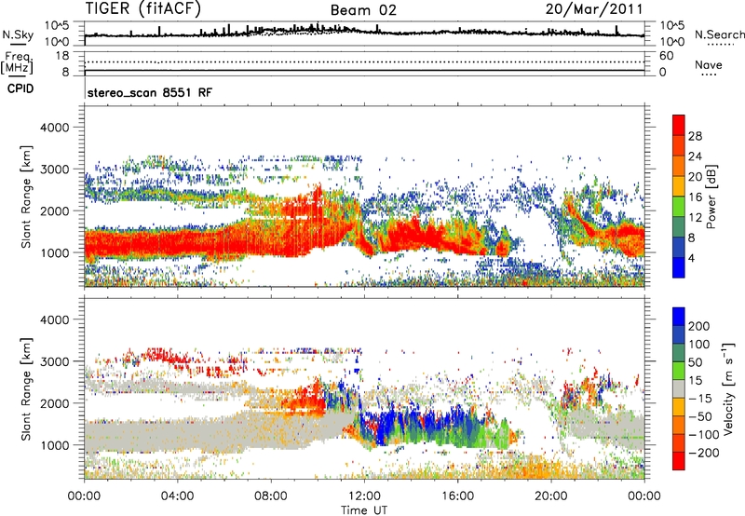Screen dimensions: 745x516
Task: Click the date '20/Mar/2011'
Action: point(594,9)
